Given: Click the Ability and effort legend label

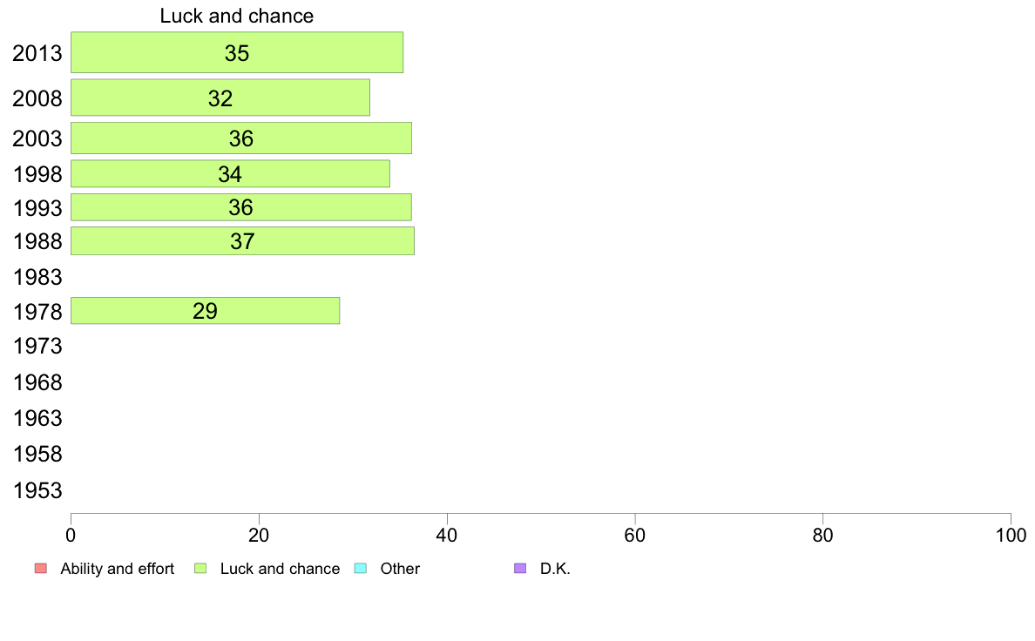Looking at the screenshot, I should (x=118, y=569).
